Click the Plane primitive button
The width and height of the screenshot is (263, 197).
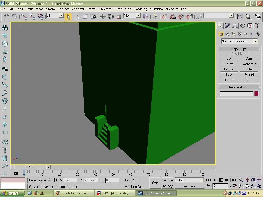pos(249,80)
